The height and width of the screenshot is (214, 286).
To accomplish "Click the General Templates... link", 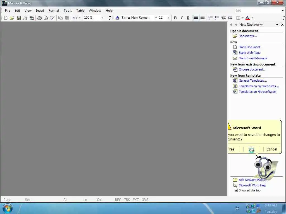I will 253,81.
